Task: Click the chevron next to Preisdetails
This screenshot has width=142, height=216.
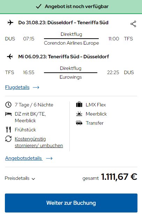Action: pyautogui.click(x=33, y=179)
